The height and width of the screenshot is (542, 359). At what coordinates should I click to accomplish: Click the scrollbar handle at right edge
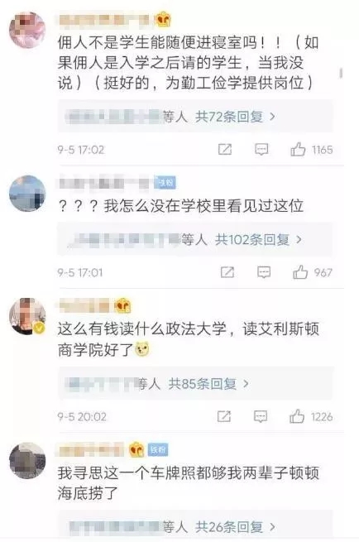(341, 73)
